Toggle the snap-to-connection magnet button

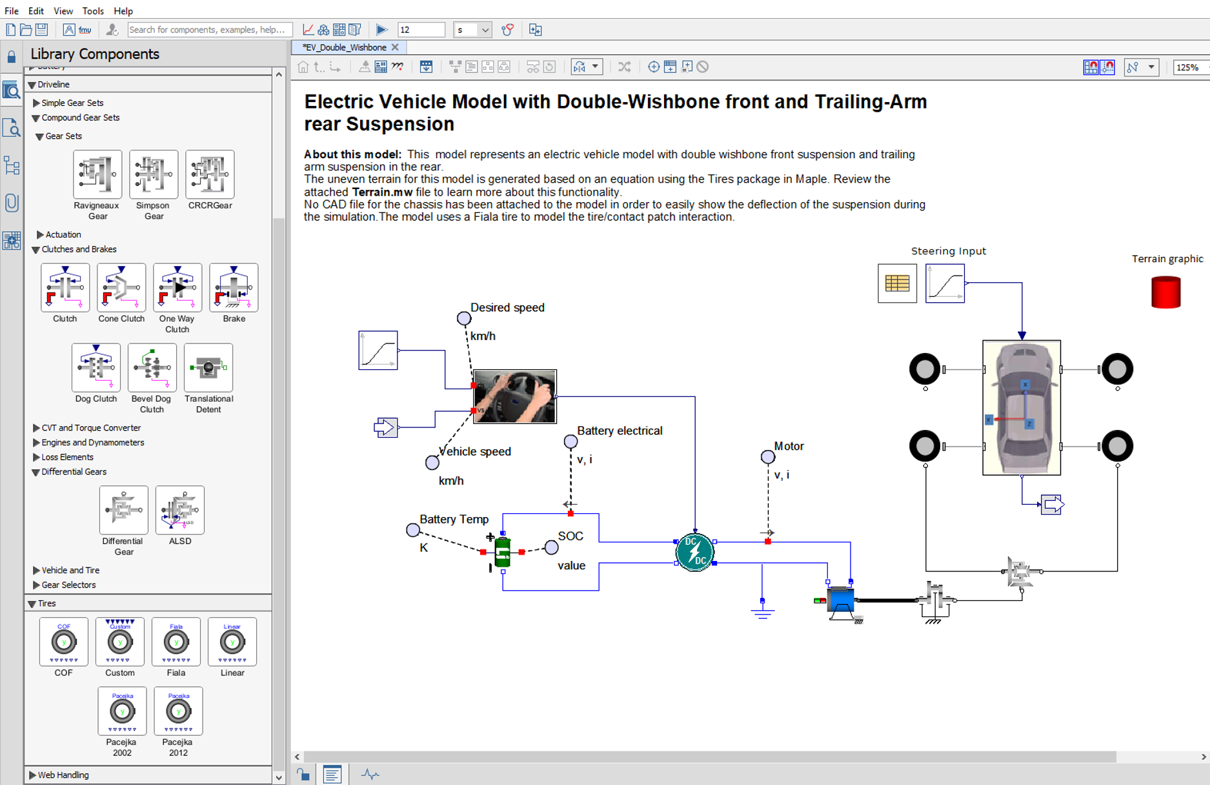tap(1108, 67)
